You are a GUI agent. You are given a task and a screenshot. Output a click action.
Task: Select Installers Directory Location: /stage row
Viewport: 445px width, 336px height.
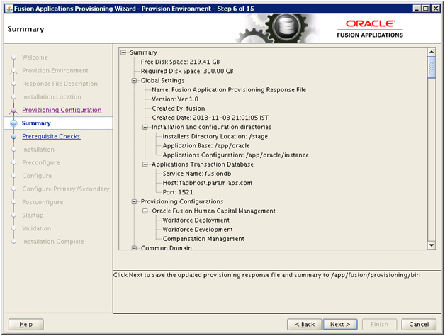coord(215,136)
